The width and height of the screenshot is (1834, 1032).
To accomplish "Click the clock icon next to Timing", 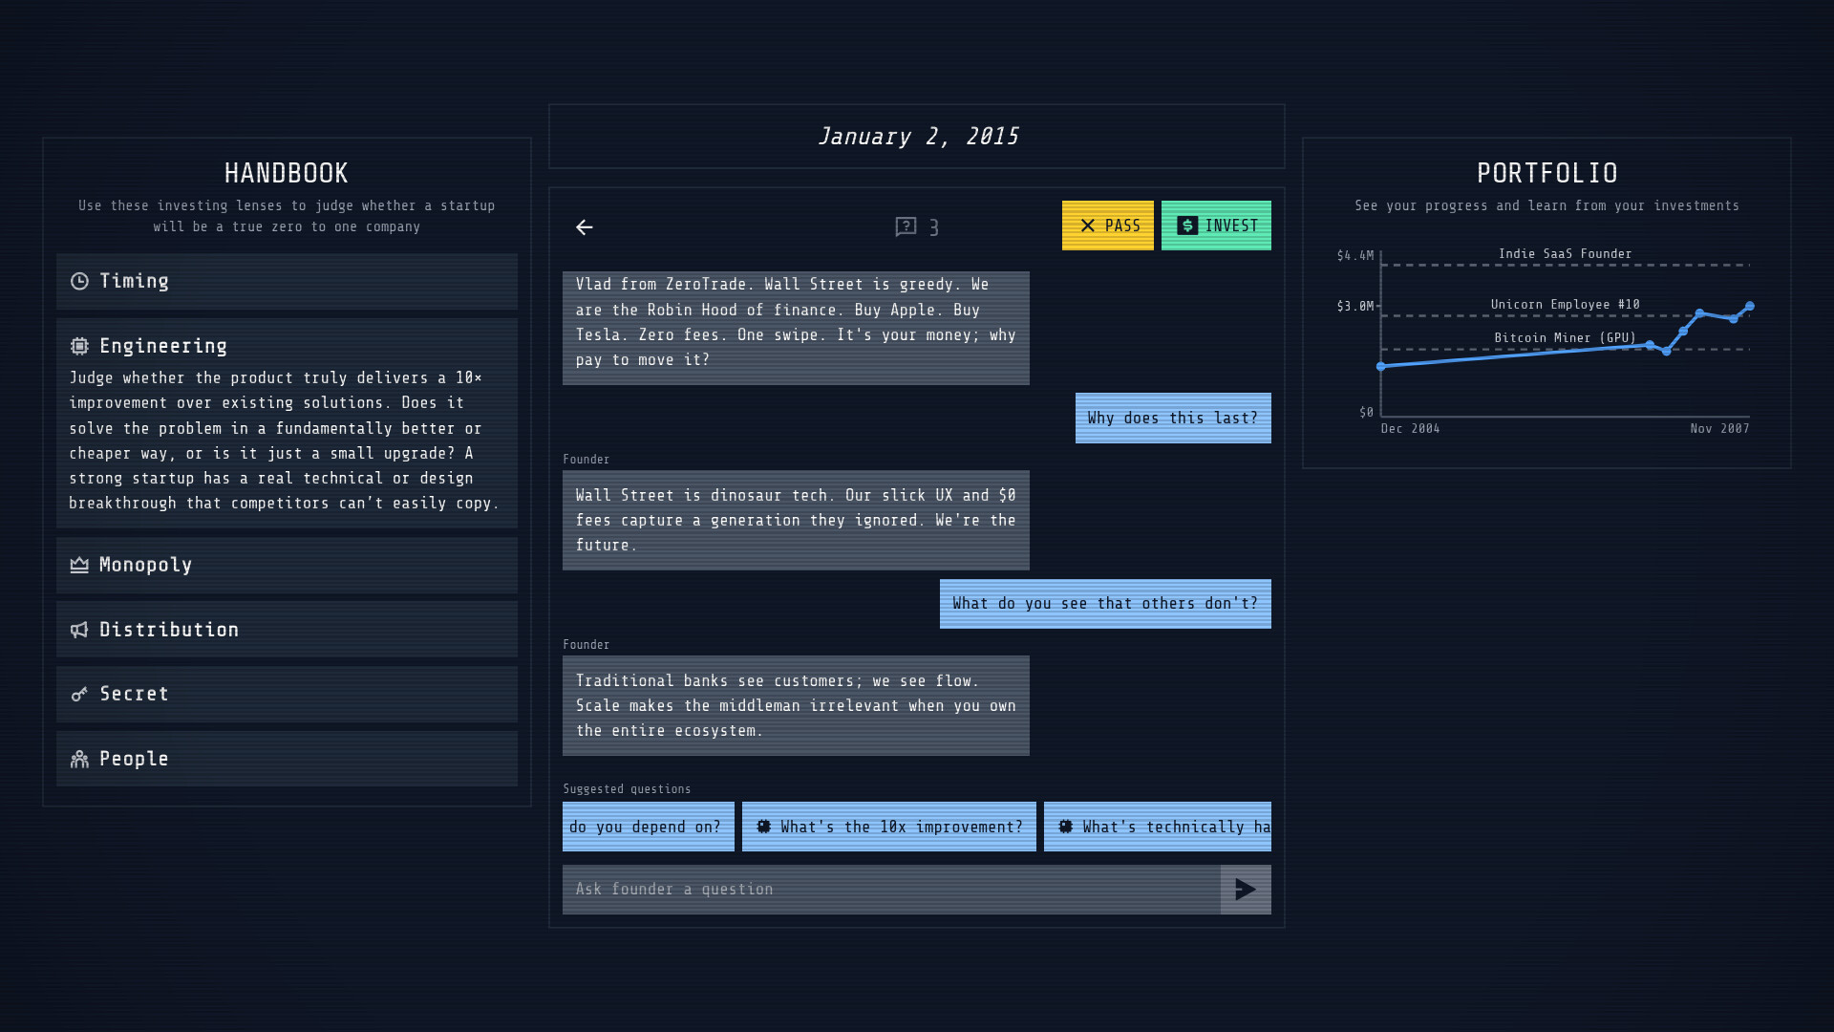I will click(x=80, y=281).
